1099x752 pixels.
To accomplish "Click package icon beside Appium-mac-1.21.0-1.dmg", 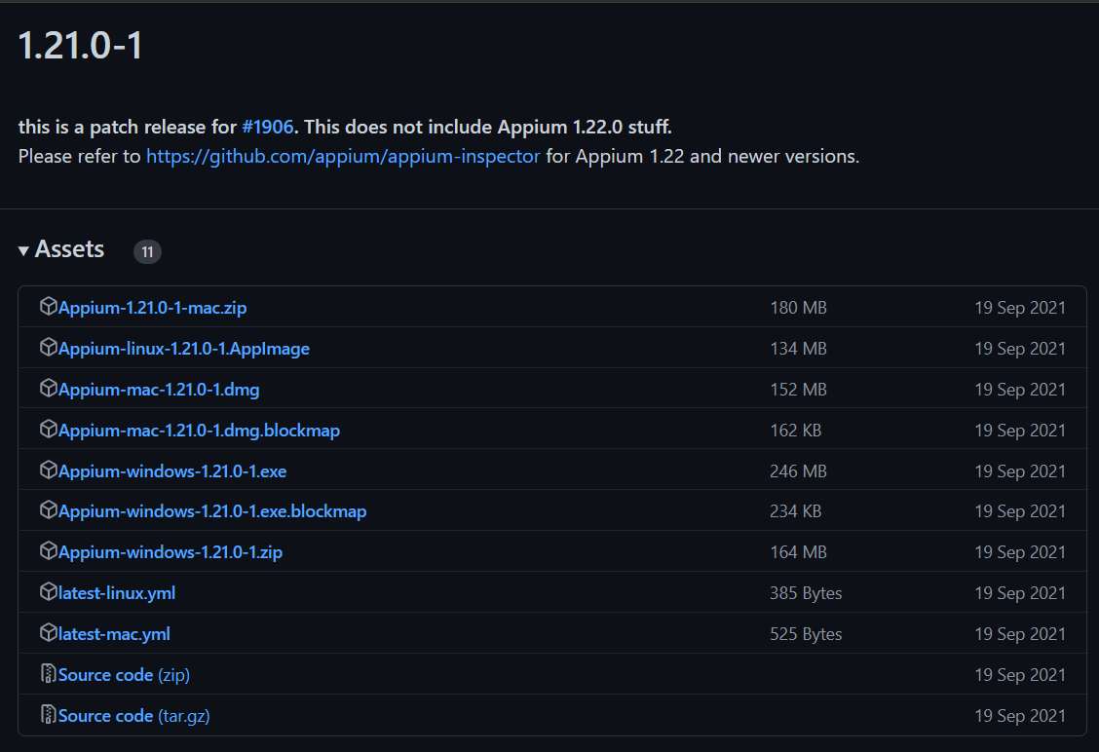I will click(48, 389).
